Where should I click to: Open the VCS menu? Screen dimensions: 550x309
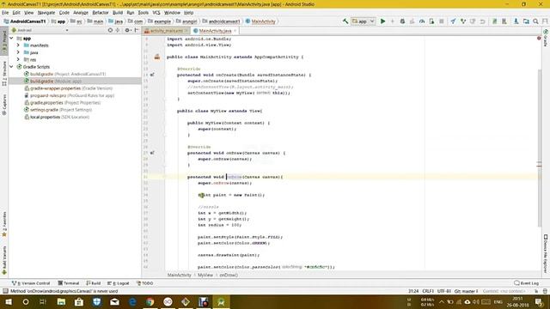(156, 13)
